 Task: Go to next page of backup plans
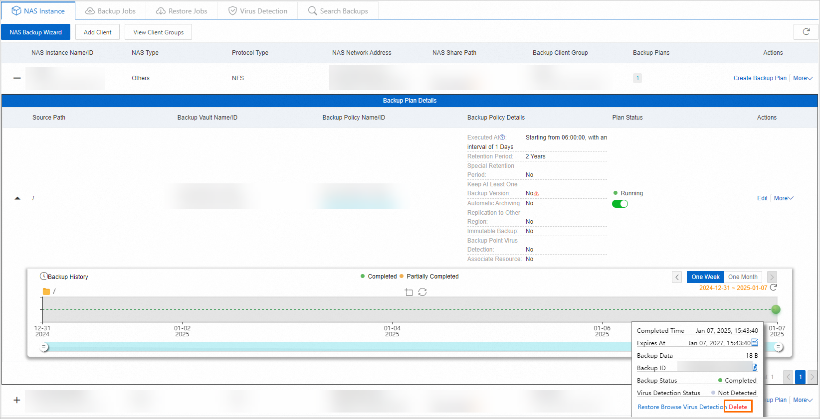[812, 377]
